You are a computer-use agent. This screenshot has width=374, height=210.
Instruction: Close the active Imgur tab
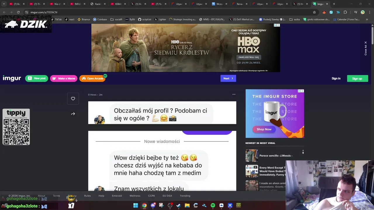coord(327,4)
